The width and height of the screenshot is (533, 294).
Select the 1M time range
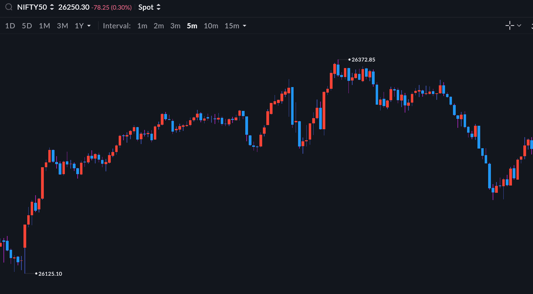[x=45, y=26]
